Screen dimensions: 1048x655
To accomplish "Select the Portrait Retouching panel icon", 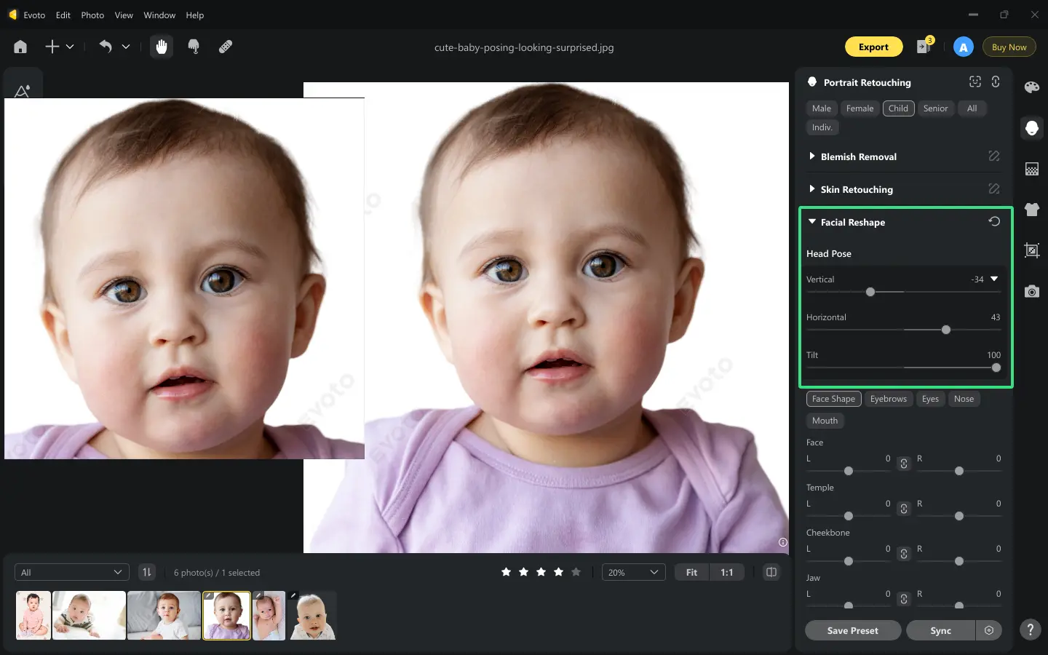I will (1031, 128).
